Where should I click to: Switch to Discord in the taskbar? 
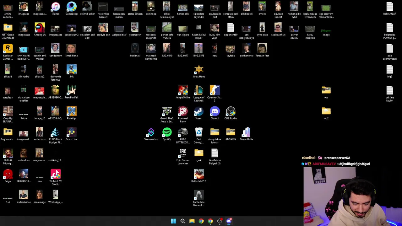click(229, 221)
